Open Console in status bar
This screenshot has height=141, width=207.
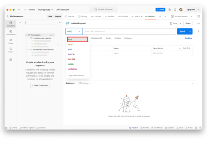[41, 128]
